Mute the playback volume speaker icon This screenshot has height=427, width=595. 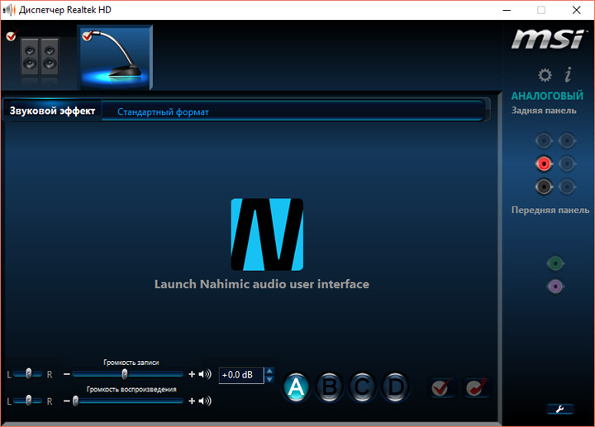pos(205,401)
